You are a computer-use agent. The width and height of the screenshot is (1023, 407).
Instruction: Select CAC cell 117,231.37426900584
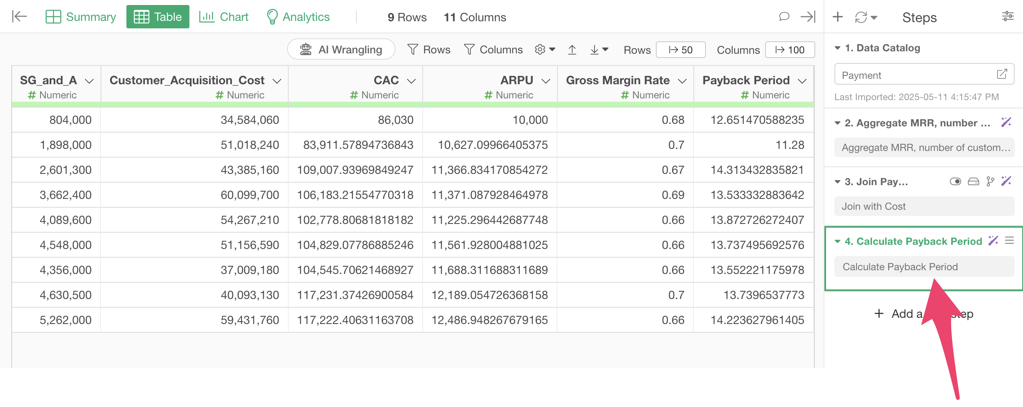pyautogui.click(x=355, y=295)
